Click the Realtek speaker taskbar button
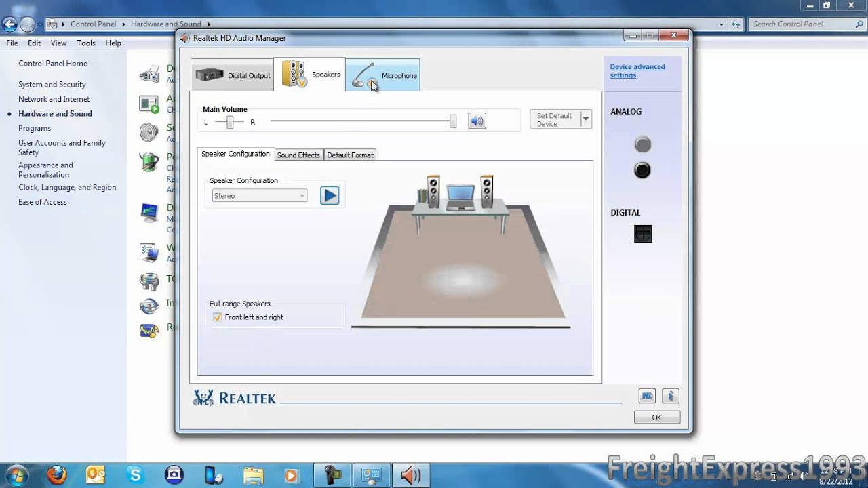This screenshot has height=488, width=868. pos(411,475)
